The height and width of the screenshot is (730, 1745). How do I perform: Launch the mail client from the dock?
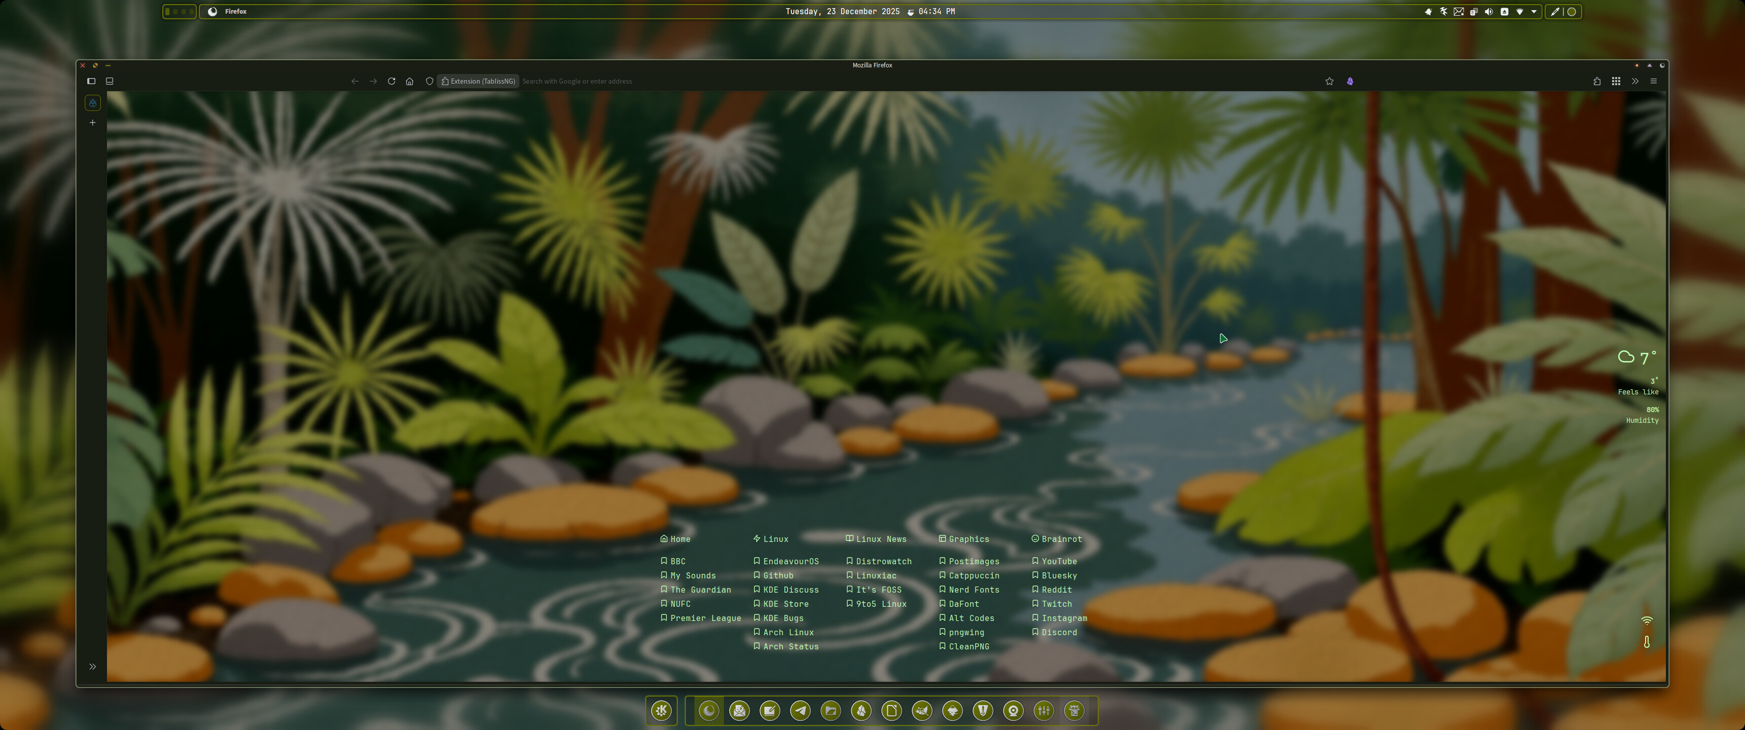coord(740,710)
